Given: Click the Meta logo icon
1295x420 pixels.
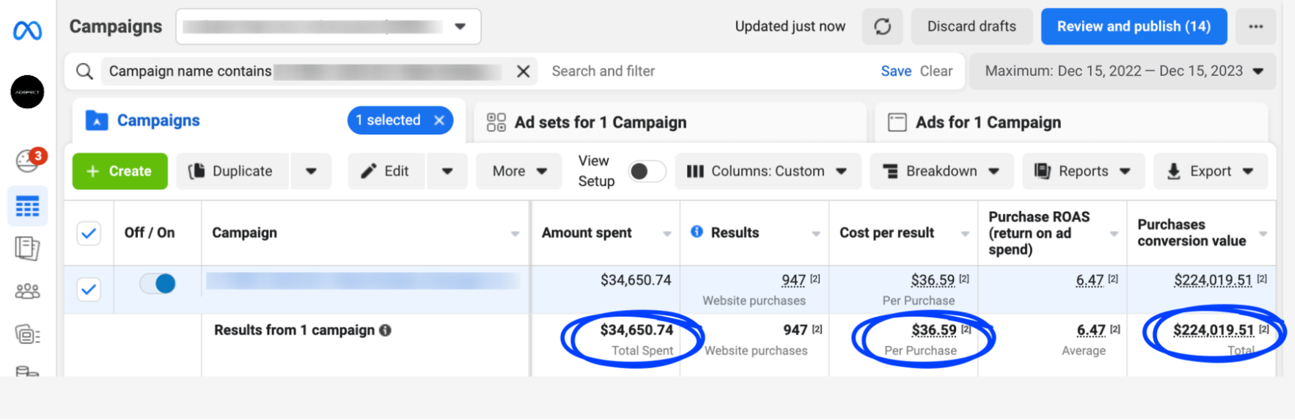Looking at the screenshot, I should pyautogui.click(x=27, y=30).
